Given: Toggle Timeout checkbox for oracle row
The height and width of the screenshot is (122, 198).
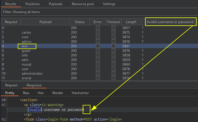Looking at the screenshot, I should click(114, 78).
